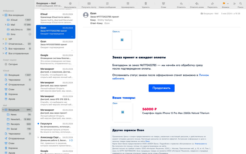
Task: Open Александр Серг... homework message
Action: point(56,141)
